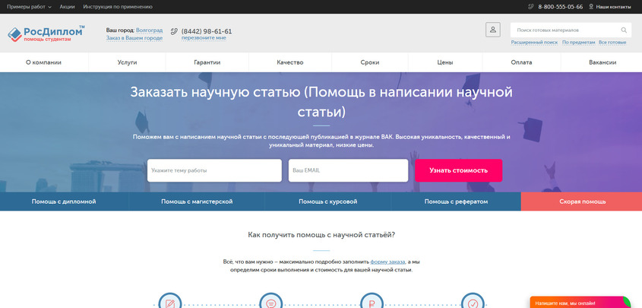Open the Услуги menu
This screenshot has height=308, width=642.
click(x=127, y=62)
